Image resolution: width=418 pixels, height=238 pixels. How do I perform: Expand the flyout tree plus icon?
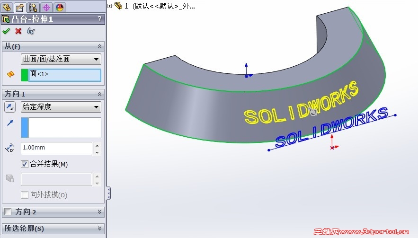[109, 6]
